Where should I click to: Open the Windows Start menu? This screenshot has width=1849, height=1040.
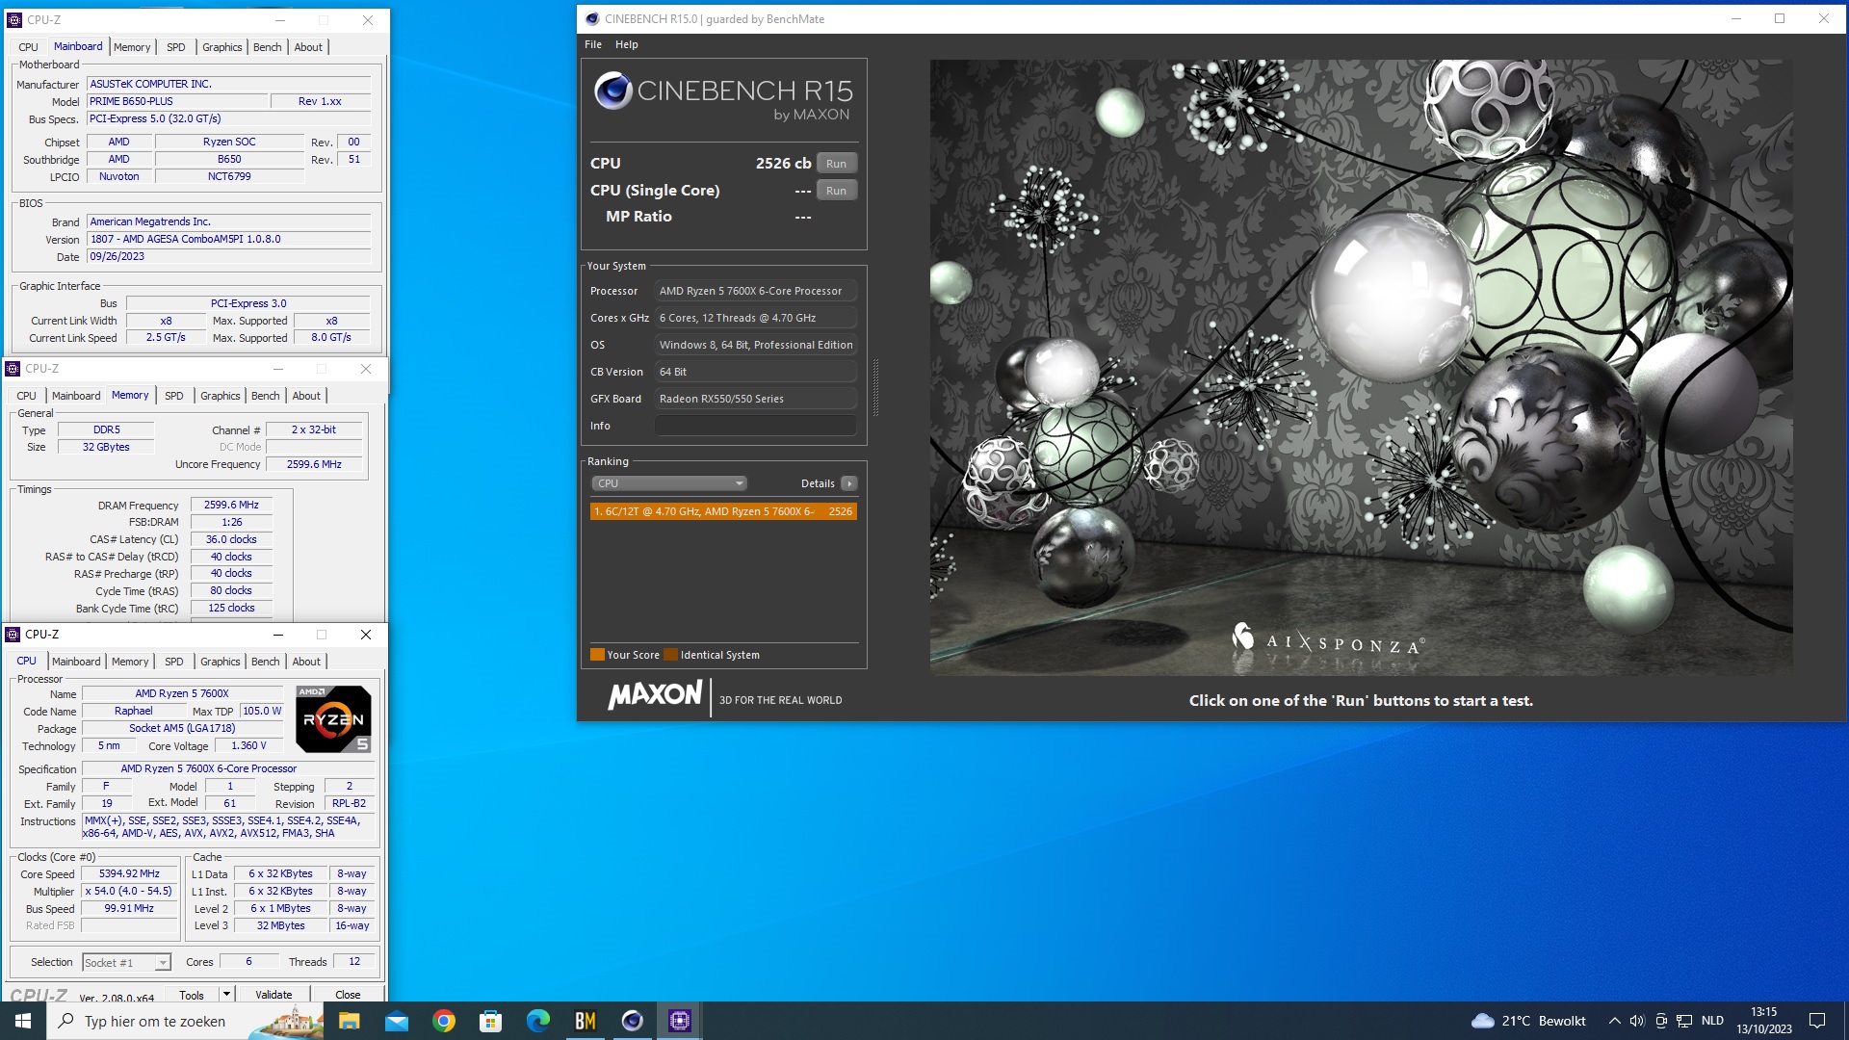tap(23, 1021)
